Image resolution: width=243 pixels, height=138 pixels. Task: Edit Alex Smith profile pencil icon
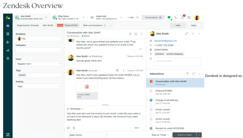pos(187,33)
